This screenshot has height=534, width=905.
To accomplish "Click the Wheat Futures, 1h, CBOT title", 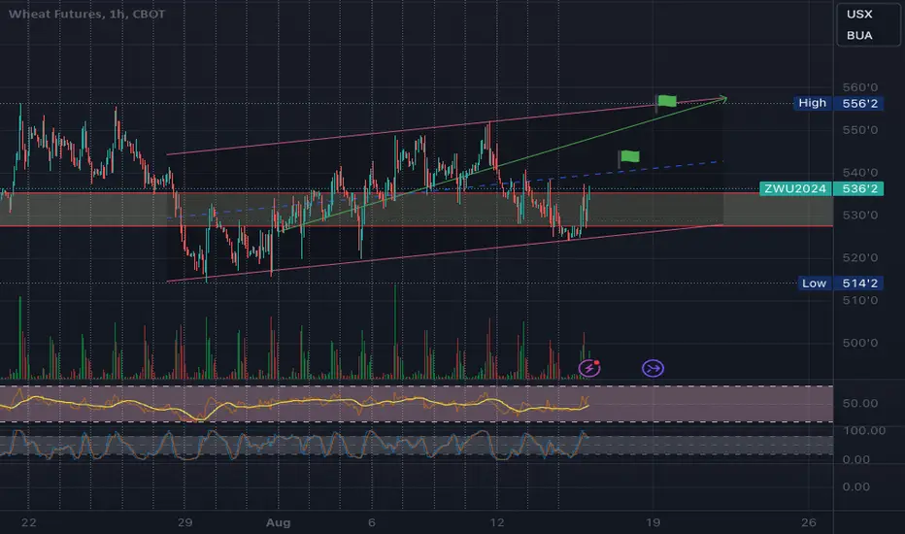I will 86,14.
